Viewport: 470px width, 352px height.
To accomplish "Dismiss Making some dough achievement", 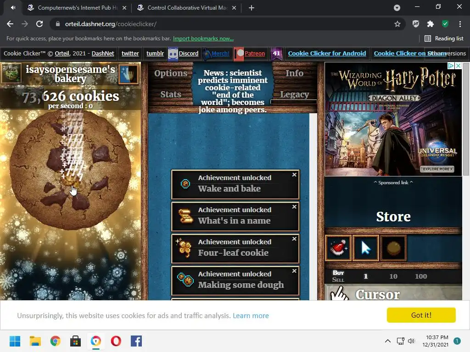I will pos(294,270).
